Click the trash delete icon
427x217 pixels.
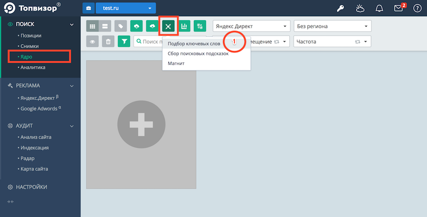[108, 41]
